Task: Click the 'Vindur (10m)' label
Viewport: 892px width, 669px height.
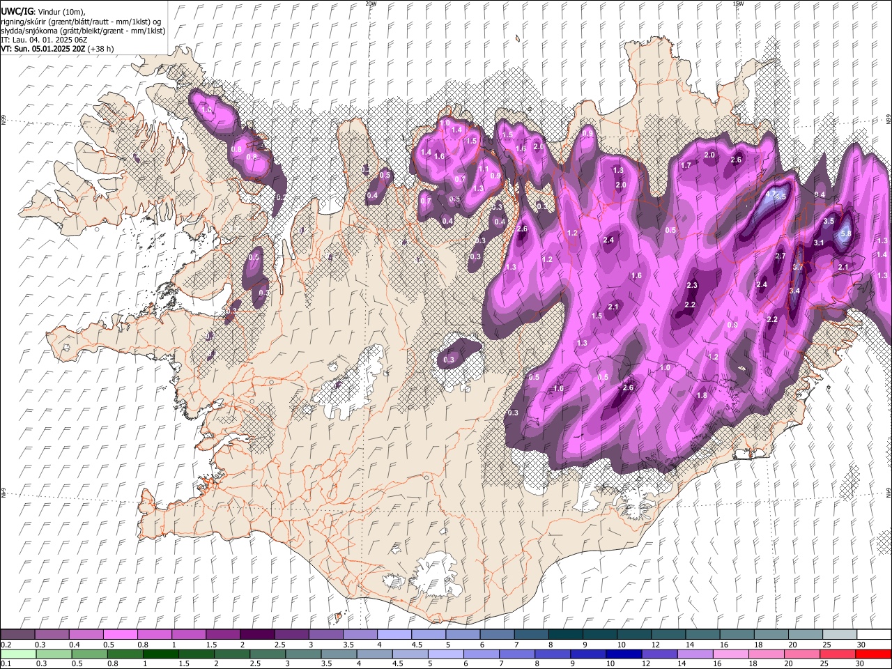Action: tap(61, 12)
